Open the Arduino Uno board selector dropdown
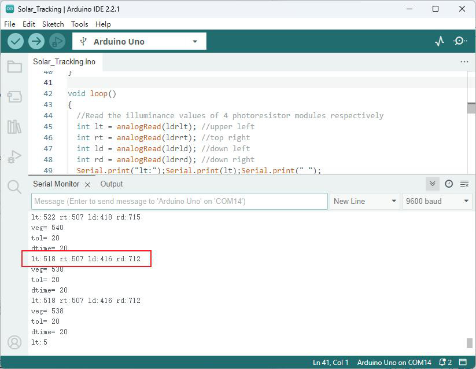This screenshot has height=369, width=476. (x=139, y=41)
